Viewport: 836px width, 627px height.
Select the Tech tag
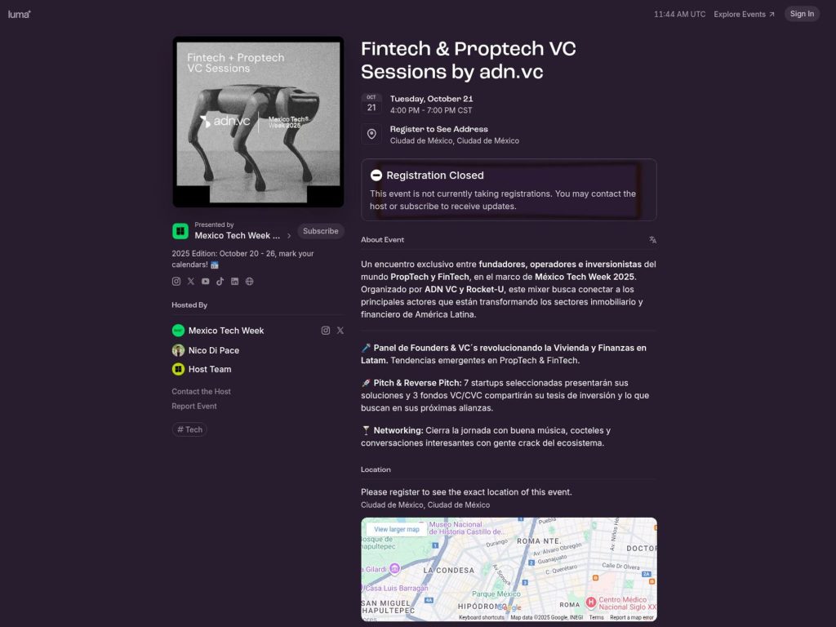189,429
